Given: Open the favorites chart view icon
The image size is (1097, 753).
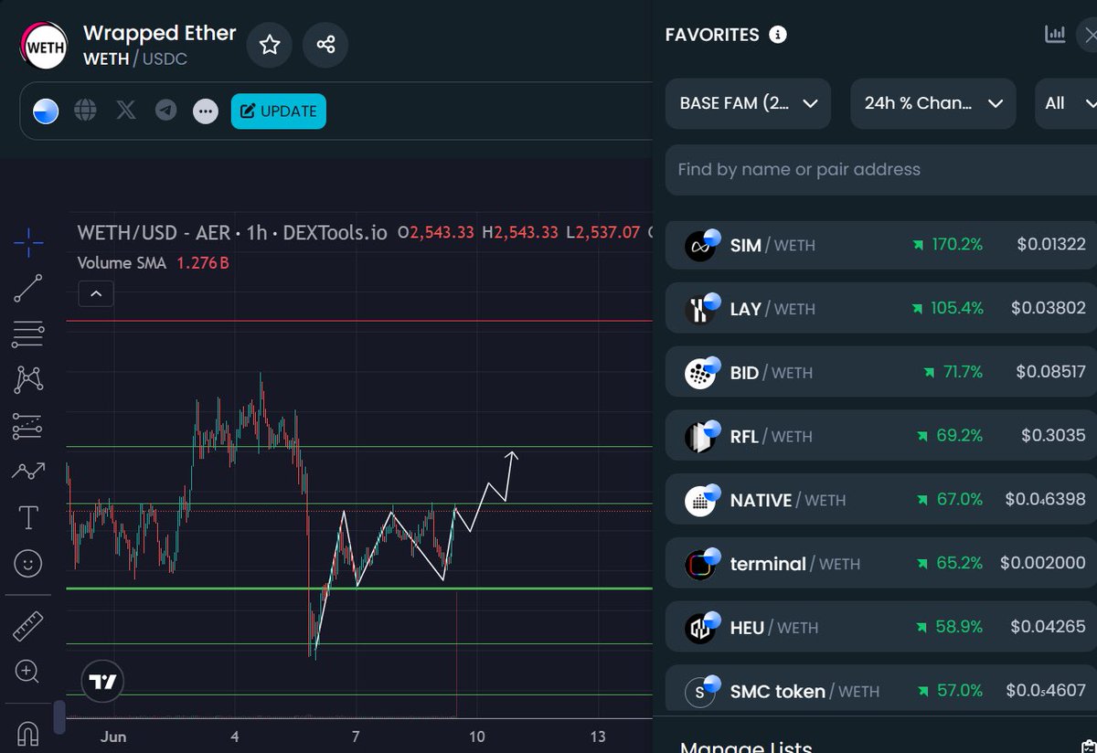Looking at the screenshot, I should point(1055,35).
